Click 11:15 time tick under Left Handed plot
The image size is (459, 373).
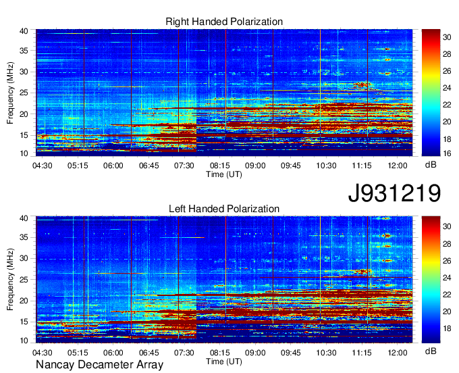click(x=362, y=353)
